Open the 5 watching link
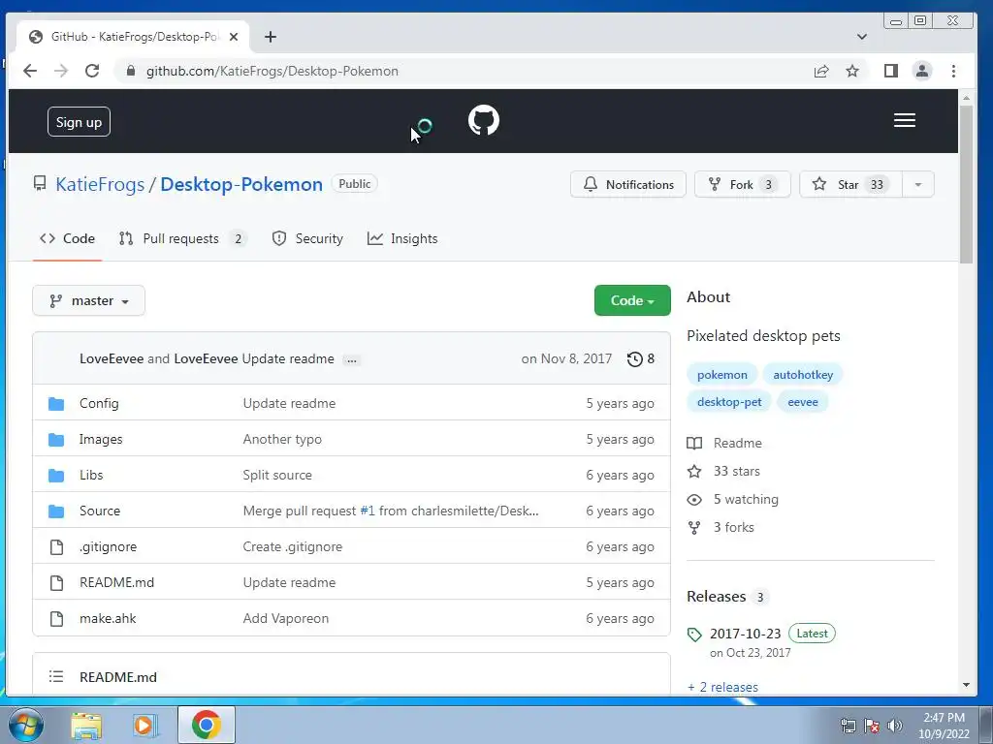Image resolution: width=993 pixels, height=744 pixels. click(x=733, y=499)
